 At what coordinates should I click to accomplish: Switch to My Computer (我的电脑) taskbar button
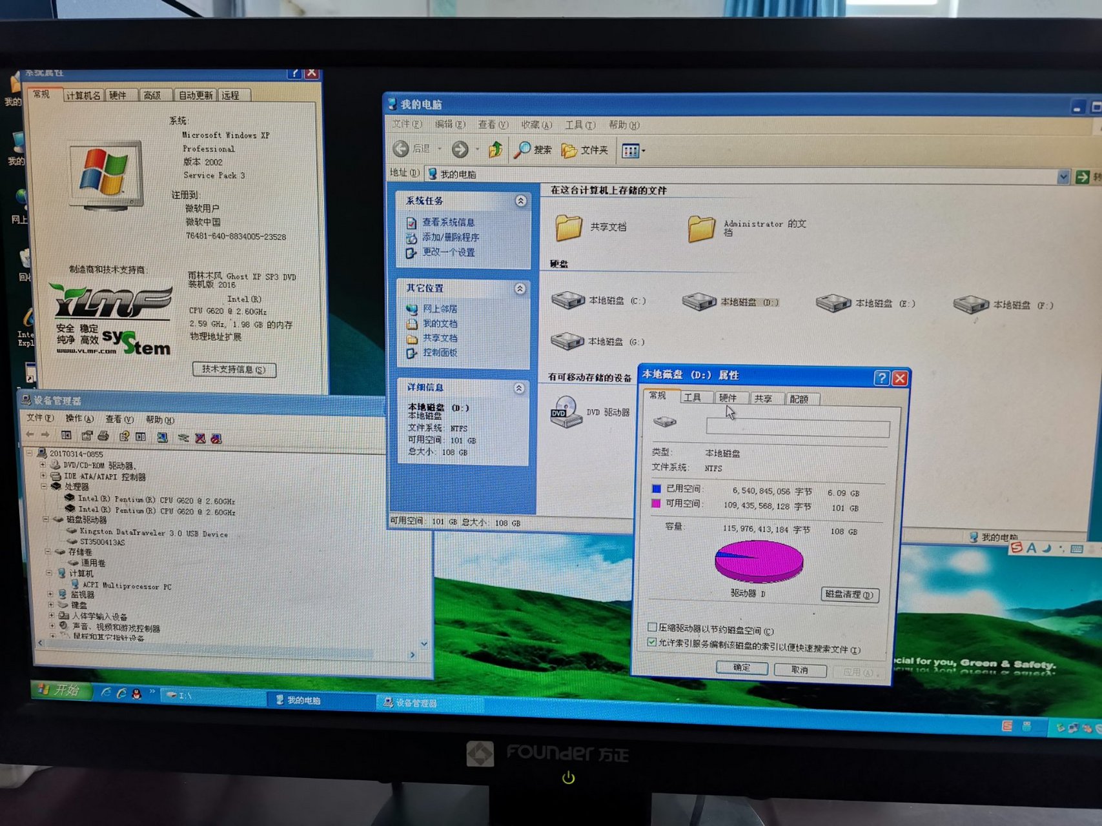pos(321,700)
